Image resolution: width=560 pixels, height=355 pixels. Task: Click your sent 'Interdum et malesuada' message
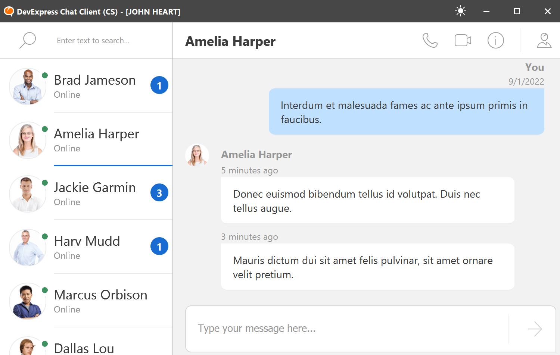point(406,112)
